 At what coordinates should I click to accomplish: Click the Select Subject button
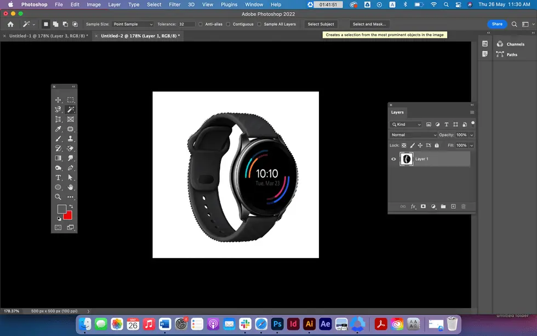click(x=321, y=24)
